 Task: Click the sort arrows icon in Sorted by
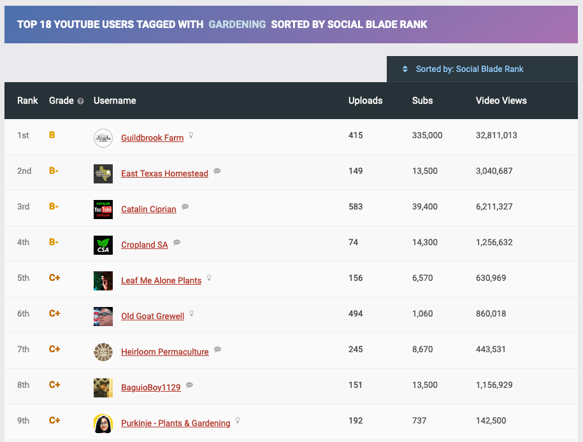pos(405,69)
